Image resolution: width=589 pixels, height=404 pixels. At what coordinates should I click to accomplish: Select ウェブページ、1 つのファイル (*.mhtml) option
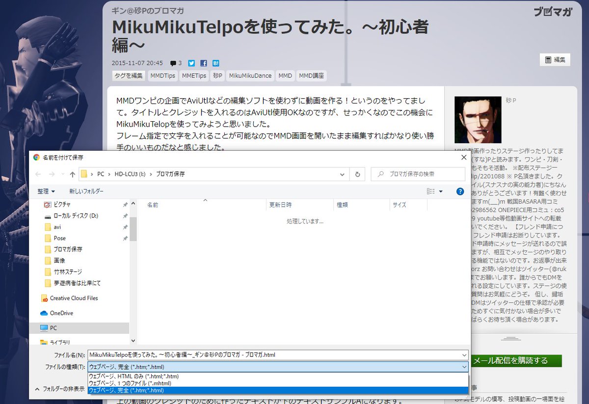tap(278, 383)
